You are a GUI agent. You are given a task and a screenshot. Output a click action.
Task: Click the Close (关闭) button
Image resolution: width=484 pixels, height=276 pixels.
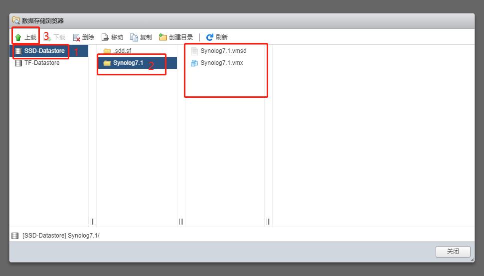click(453, 251)
